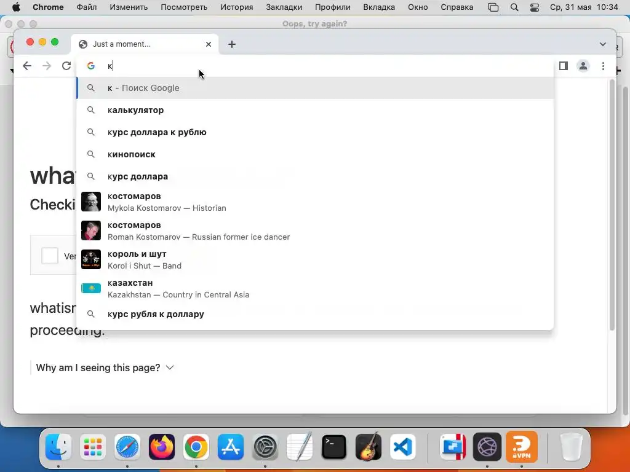Image resolution: width=630 pixels, height=472 pixels.
Task: Open the Chrome profile avatar
Action: 583,66
